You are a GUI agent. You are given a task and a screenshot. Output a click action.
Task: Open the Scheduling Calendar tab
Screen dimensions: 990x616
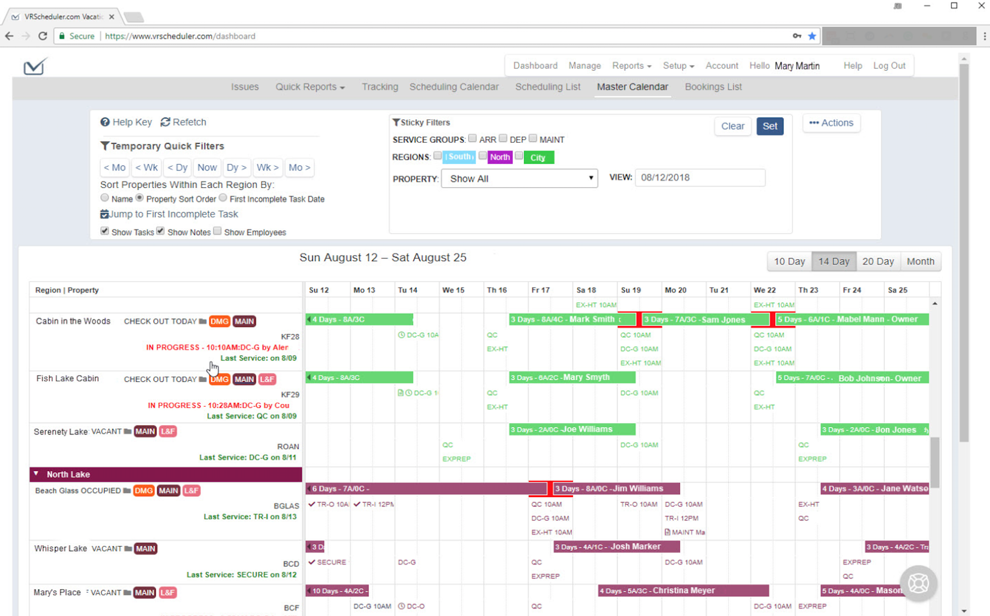454,87
